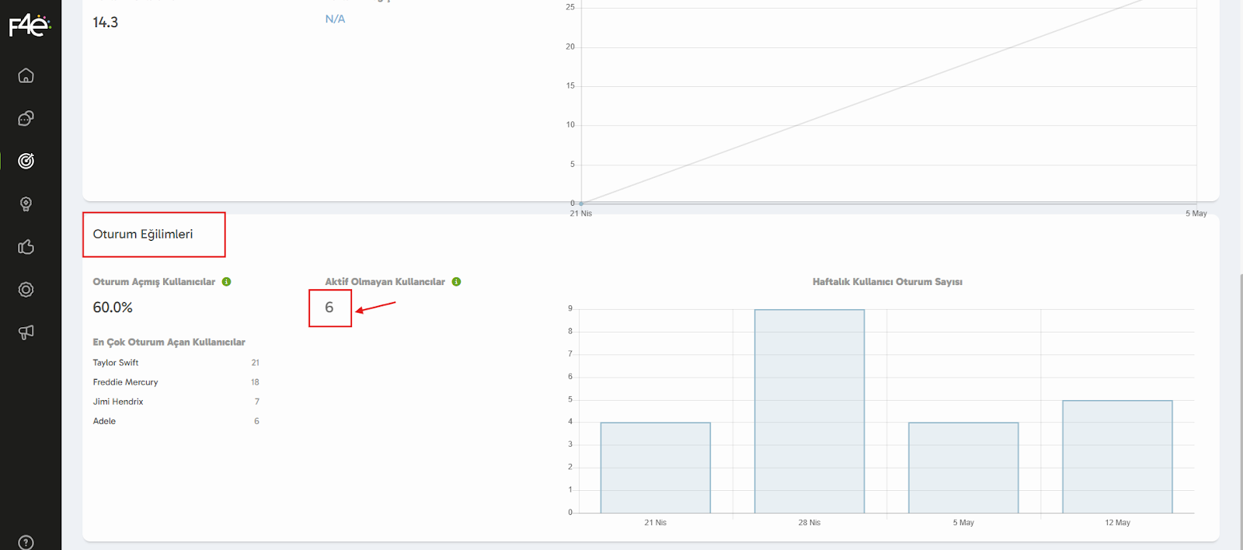This screenshot has width=1243, height=550.
Task: Select Taylor Swift in the top users list
Action: [x=116, y=363]
